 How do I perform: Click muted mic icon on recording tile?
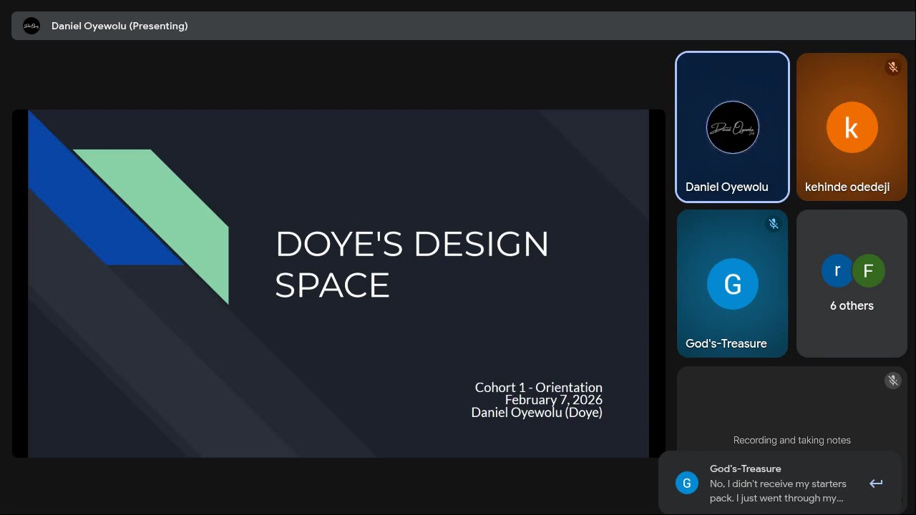pyautogui.click(x=892, y=381)
